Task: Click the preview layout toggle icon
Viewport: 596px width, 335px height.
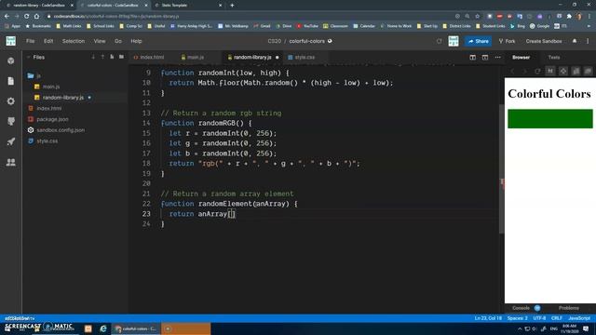Action: click(485, 58)
